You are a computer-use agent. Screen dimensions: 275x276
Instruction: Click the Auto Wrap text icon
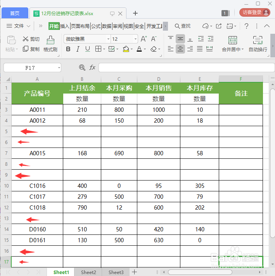(x=258, y=40)
